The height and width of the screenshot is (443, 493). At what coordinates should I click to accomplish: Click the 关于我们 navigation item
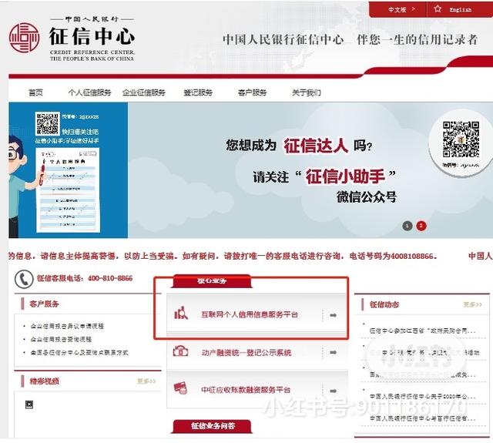tap(307, 92)
